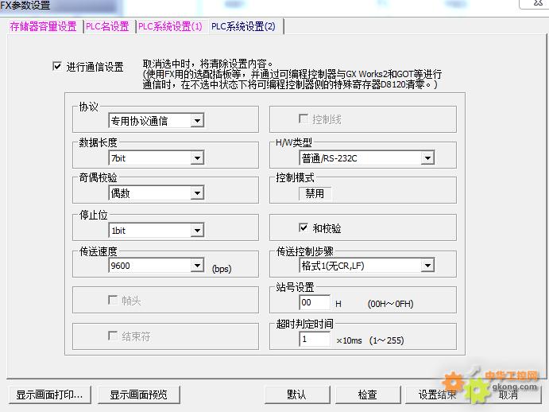Confirm with the 设置结束 button
The image size is (549, 412).
click(438, 395)
